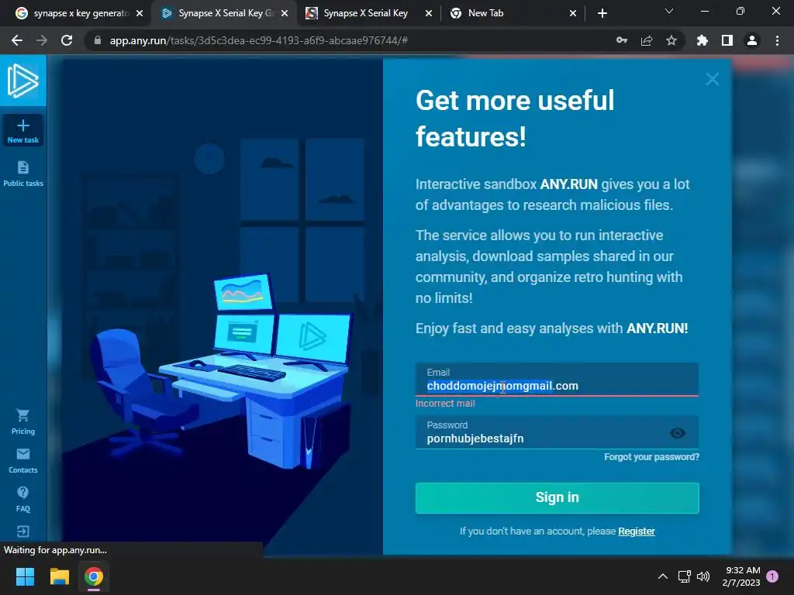The width and height of the screenshot is (794, 595).
Task: Open the volume speaker tray icon
Action: [x=703, y=576]
